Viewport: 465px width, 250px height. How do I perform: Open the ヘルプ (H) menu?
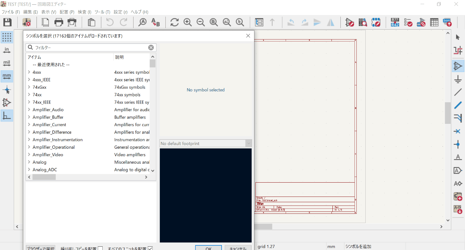[x=139, y=12]
